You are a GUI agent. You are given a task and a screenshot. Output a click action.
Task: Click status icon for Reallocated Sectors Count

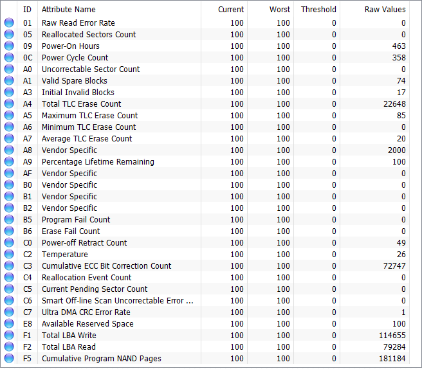9,34
